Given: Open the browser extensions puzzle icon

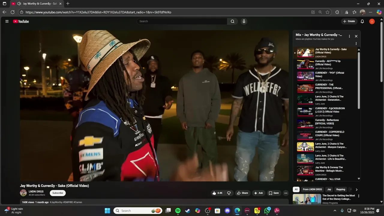Looking at the screenshot, I should [x=337, y=12].
